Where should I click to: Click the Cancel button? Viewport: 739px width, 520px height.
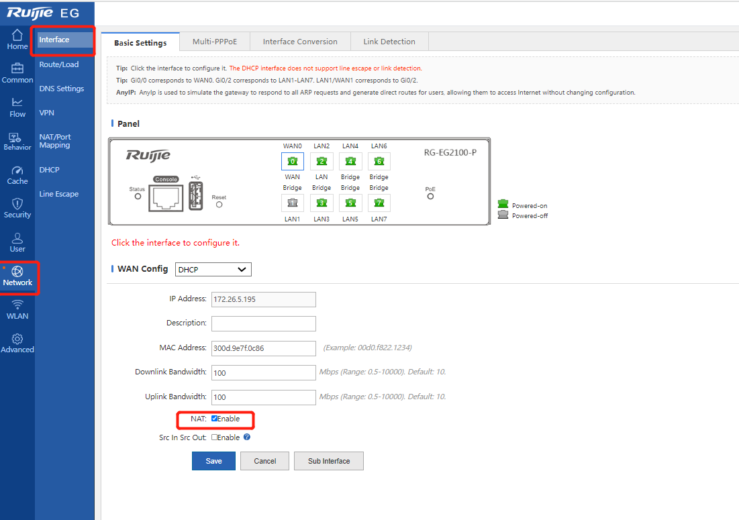point(265,461)
